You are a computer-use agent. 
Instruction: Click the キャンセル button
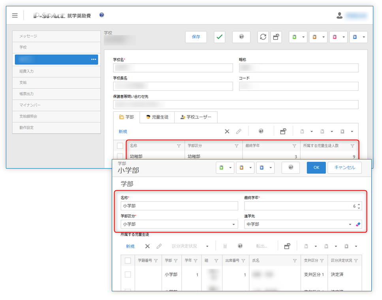pyautogui.click(x=344, y=167)
